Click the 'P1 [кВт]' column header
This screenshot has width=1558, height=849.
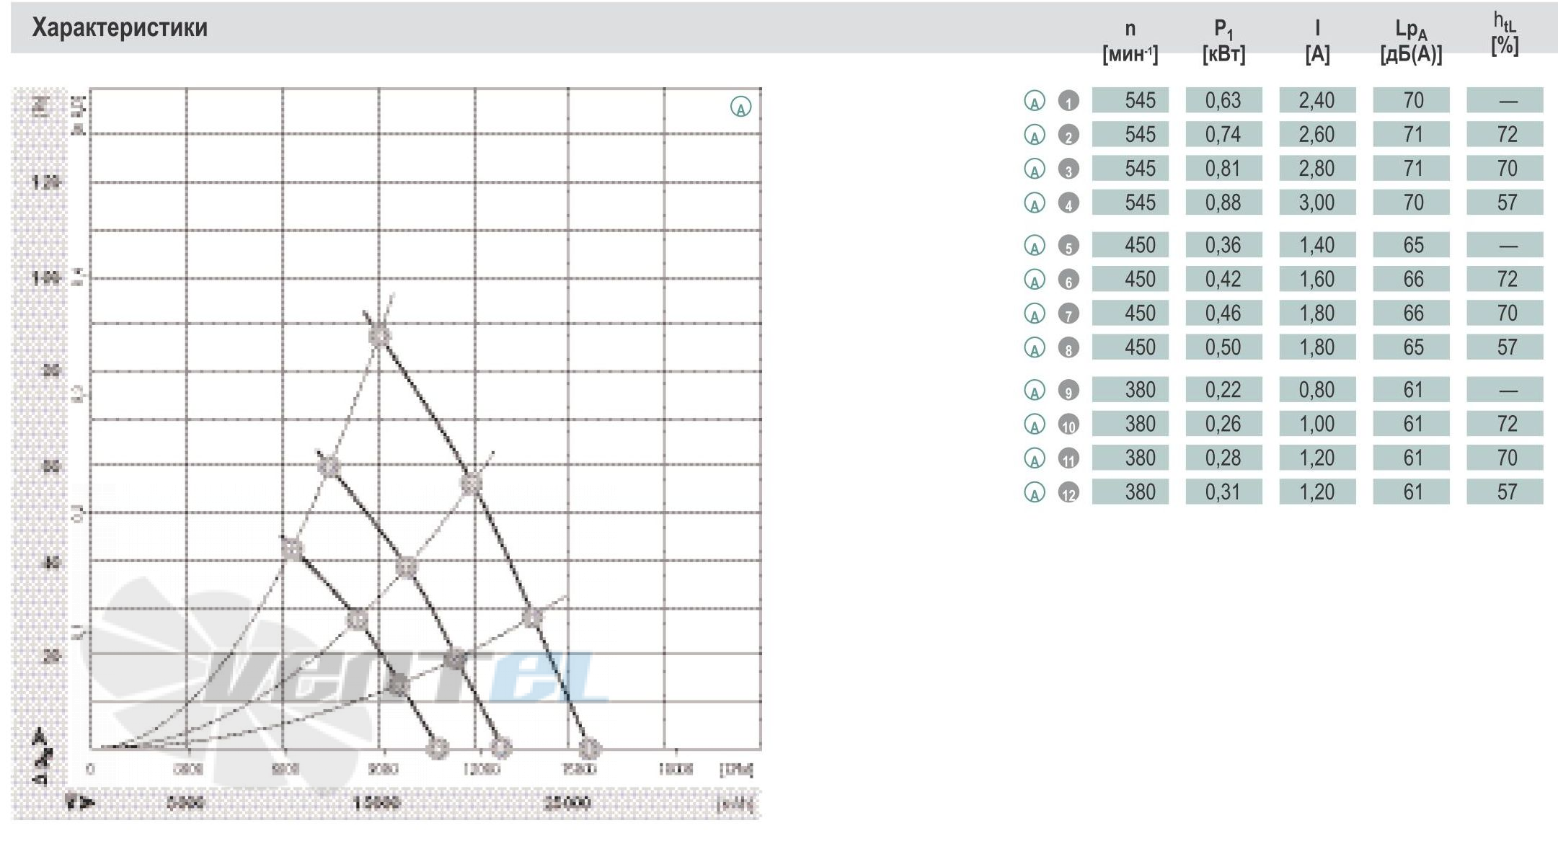(x=1223, y=41)
